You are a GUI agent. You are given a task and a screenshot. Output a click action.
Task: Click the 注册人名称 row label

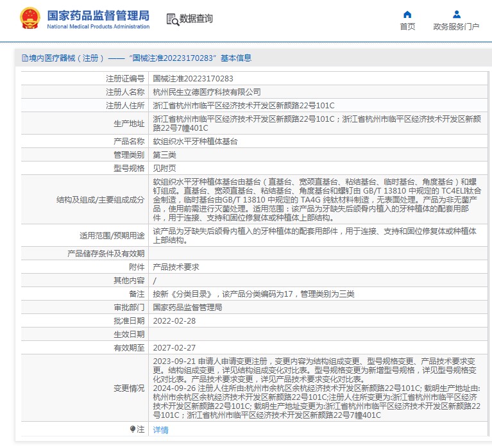pyautogui.click(x=125, y=92)
